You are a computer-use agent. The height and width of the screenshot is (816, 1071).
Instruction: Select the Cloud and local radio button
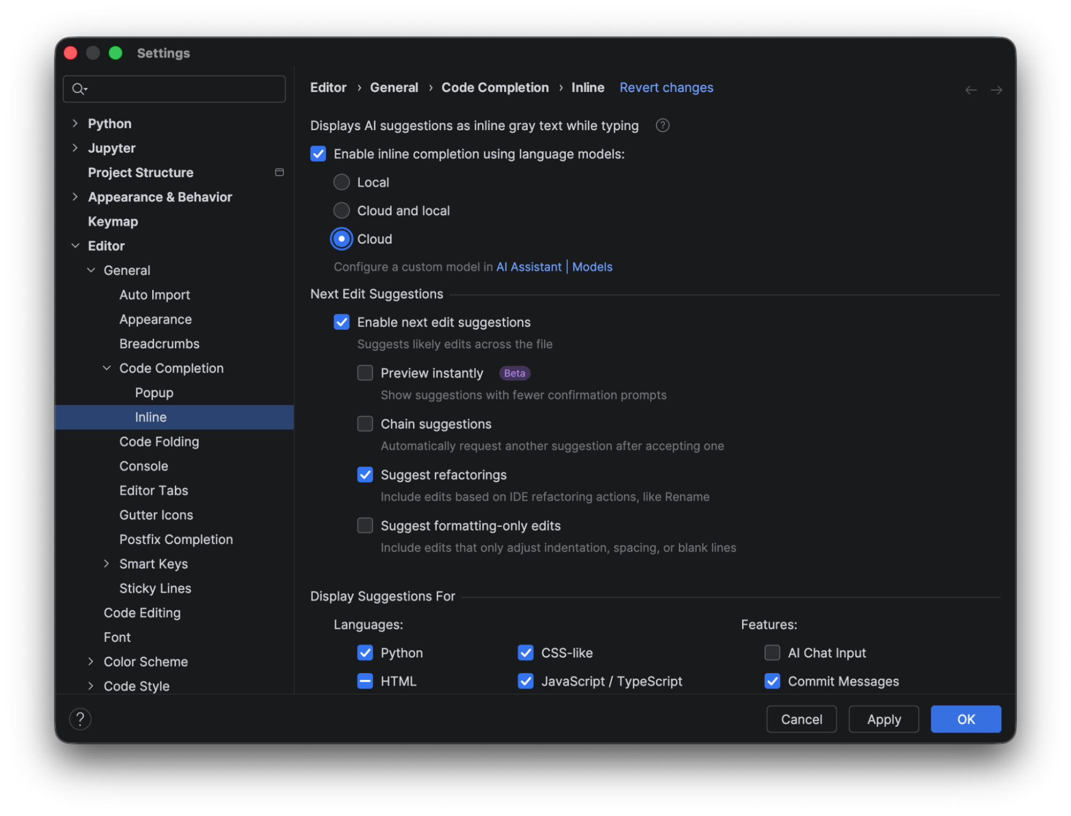pyautogui.click(x=341, y=210)
